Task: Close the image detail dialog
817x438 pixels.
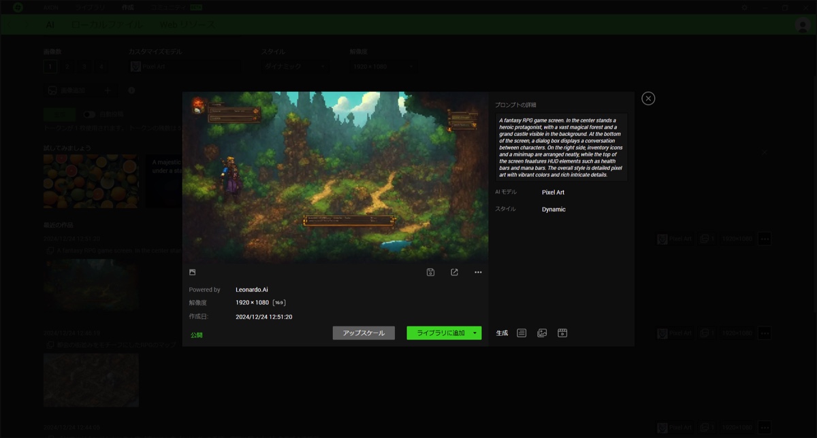Action: [x=648, y=99]
